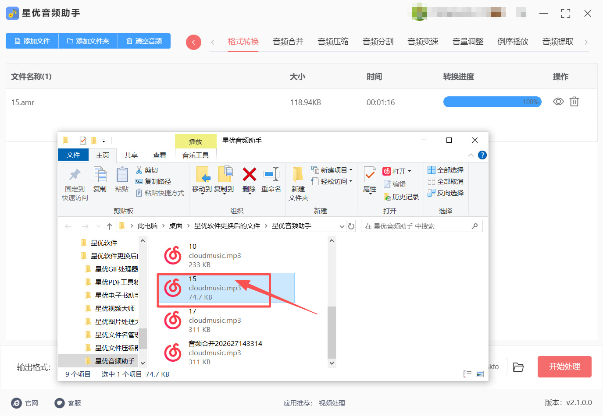Open the Explorer 文件 menu tab
Viewport: 603px width, 416px height.
(x=73, y=155)
